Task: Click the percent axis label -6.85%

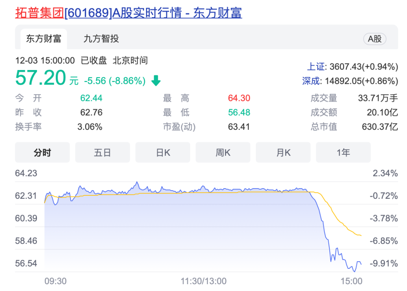Action: click(x=384, y=241)
